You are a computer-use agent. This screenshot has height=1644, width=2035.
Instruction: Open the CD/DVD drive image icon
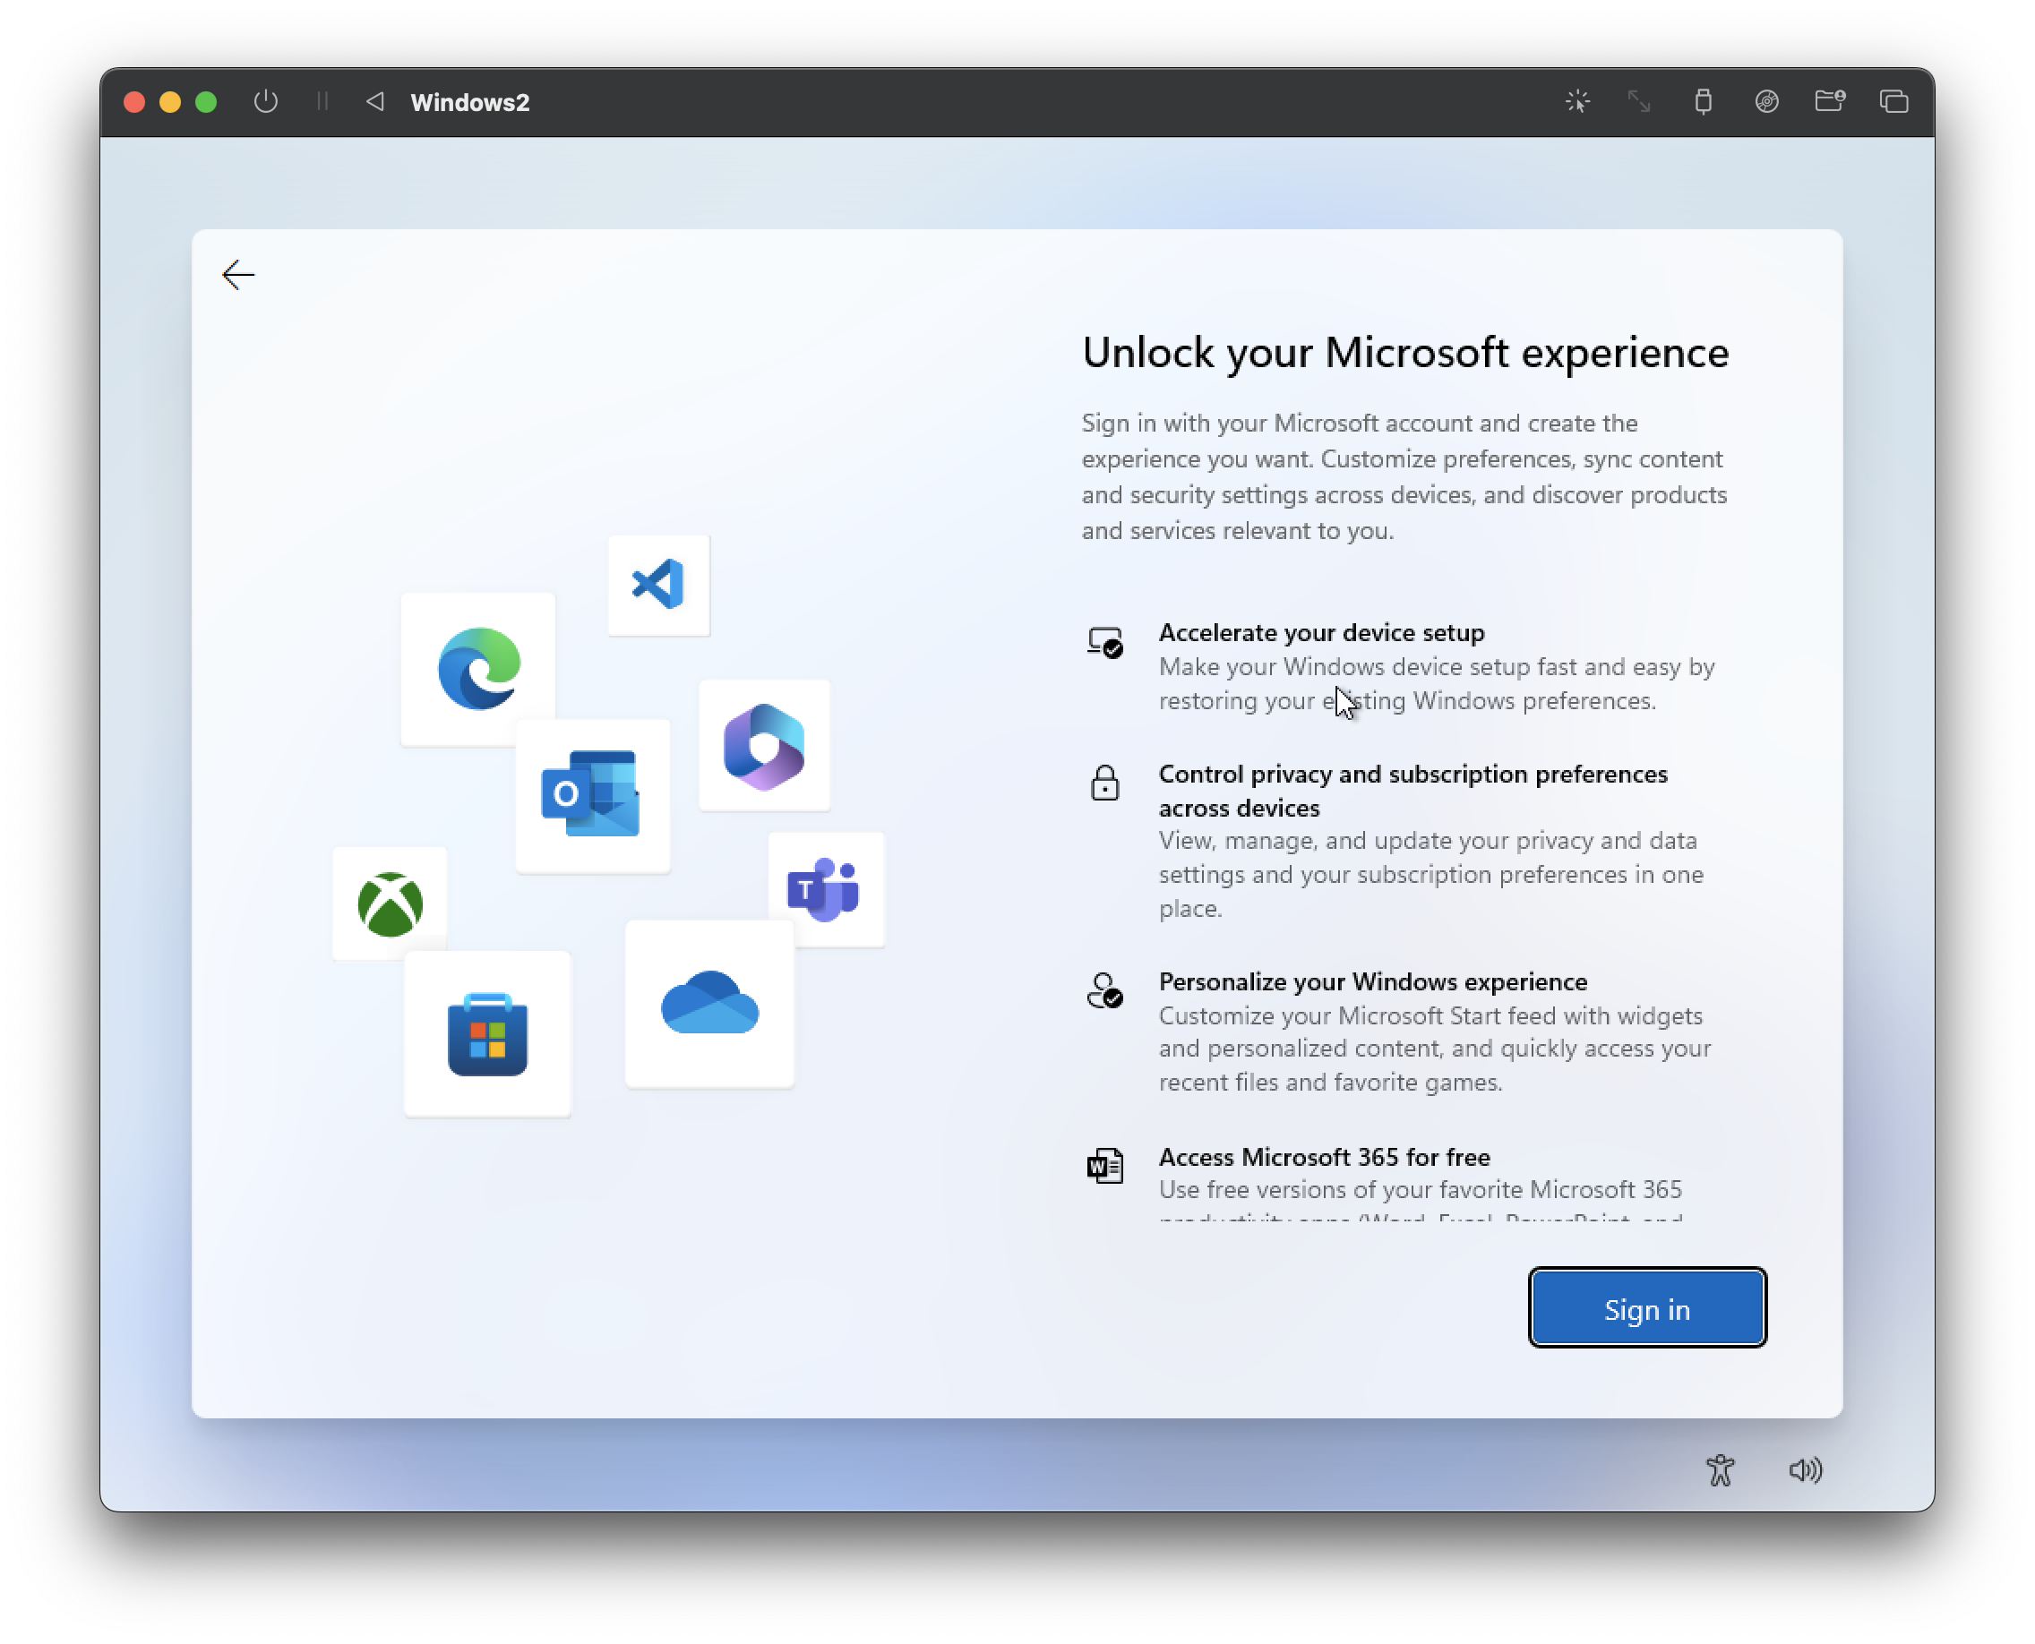click(1766, 101)
